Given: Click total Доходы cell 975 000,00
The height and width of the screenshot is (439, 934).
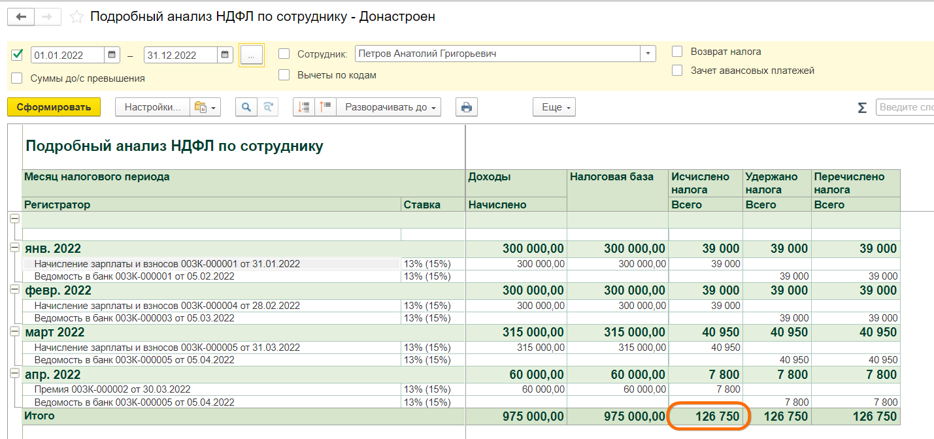Looking at the screenshot, I should [516, 416].
